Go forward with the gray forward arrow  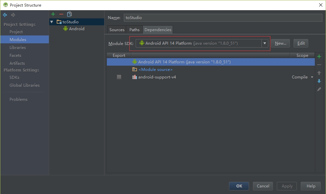coord(13,15)
